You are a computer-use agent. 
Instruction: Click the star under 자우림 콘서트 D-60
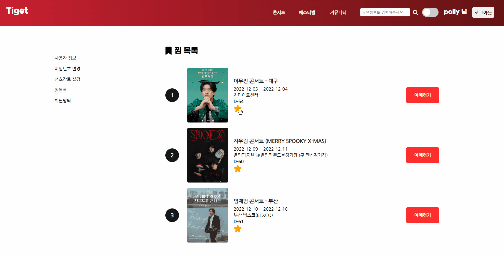point(238,169)
